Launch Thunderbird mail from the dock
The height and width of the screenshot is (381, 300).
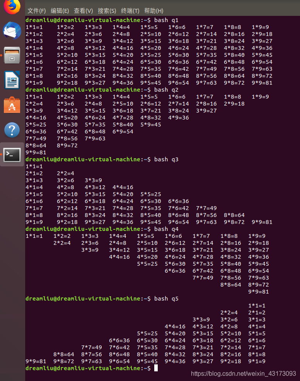12,31
